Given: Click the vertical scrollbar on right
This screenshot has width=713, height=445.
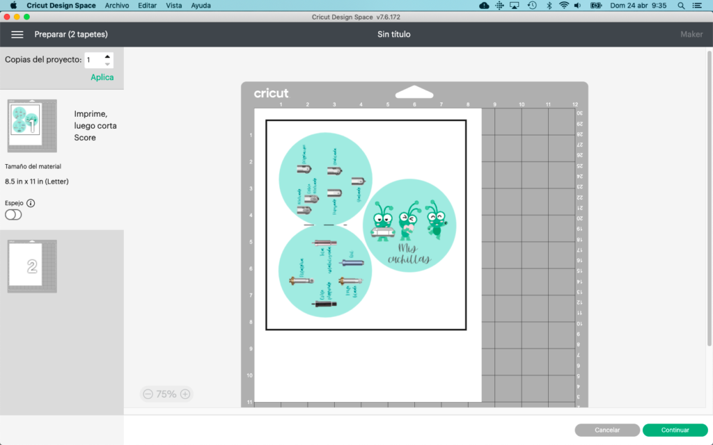Looking at the screenshot, I should 710,198.
